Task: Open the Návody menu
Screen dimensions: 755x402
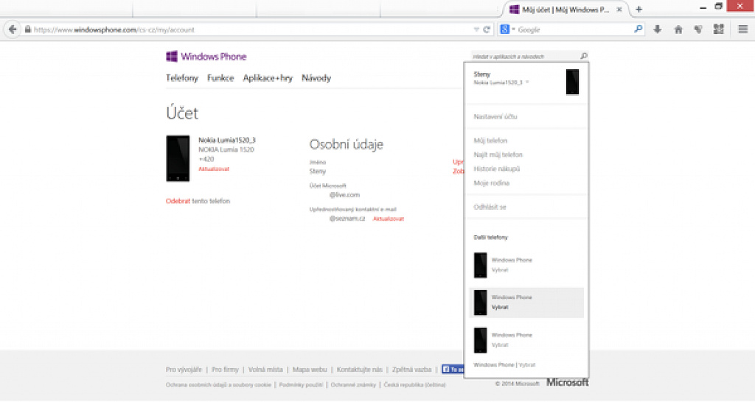Action: coord(316,78)
